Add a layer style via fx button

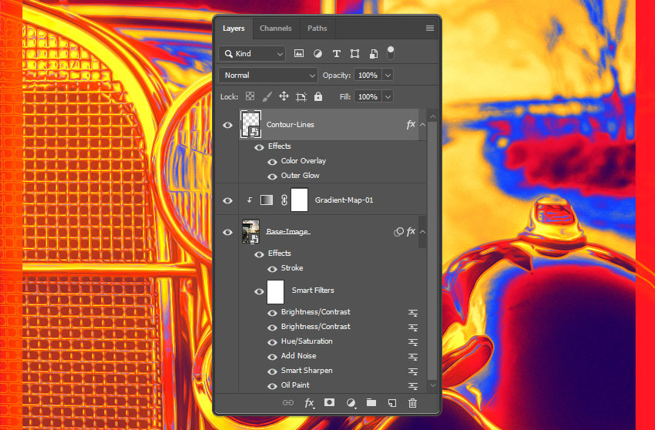(x=309, y=403)
